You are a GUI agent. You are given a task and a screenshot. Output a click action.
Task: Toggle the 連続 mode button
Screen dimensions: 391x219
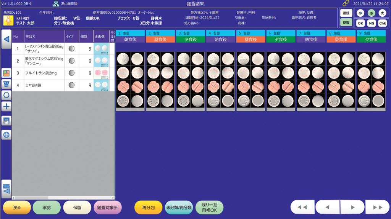click(x=346, y=13)
